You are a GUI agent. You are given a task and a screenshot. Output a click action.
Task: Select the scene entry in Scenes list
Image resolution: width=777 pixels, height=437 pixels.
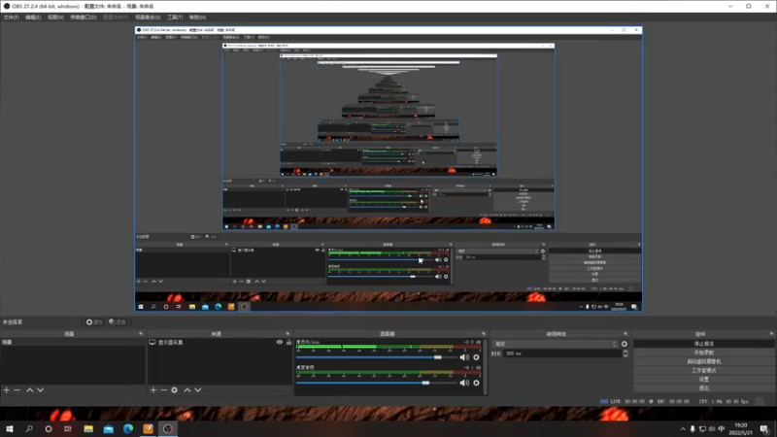click(73, 343)
